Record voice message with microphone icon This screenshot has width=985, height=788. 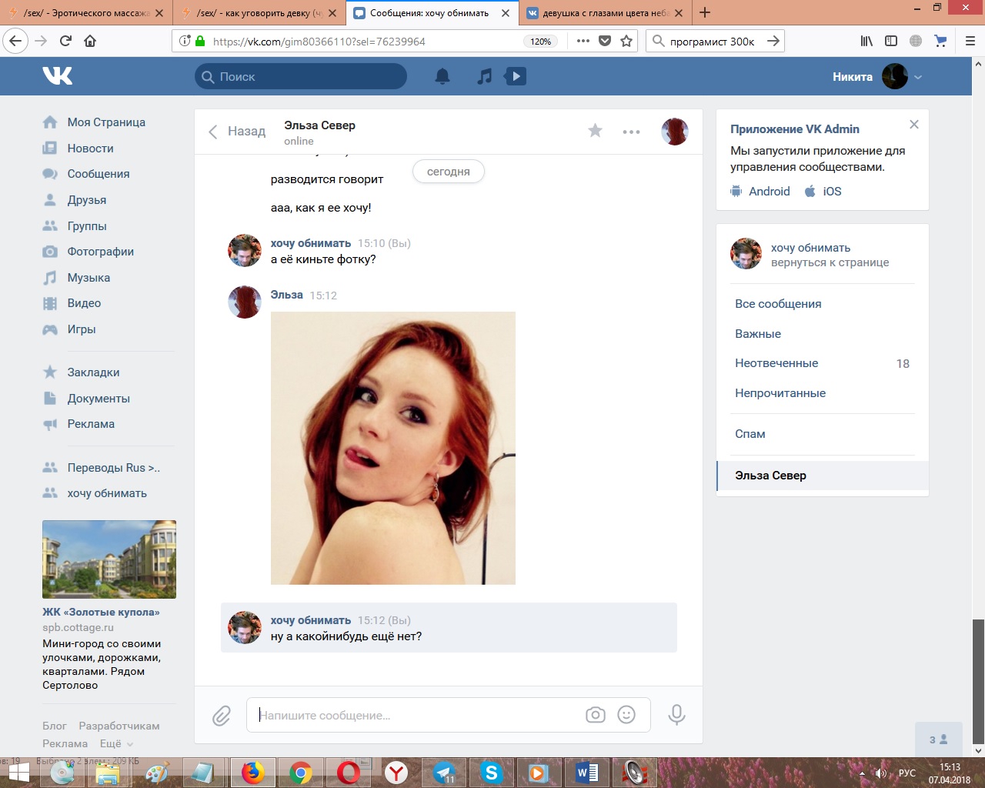pyautogui.click(x=676, y=715)
